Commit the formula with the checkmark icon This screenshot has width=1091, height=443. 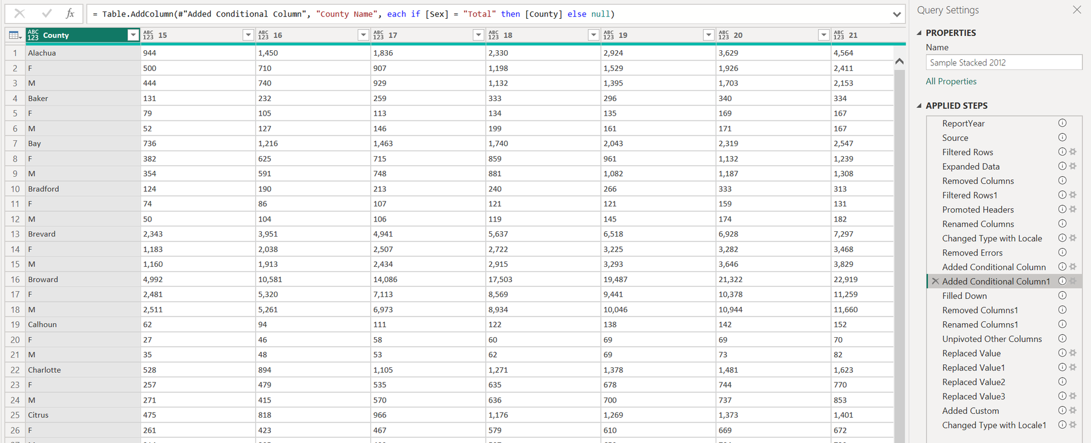coord(46,13)
